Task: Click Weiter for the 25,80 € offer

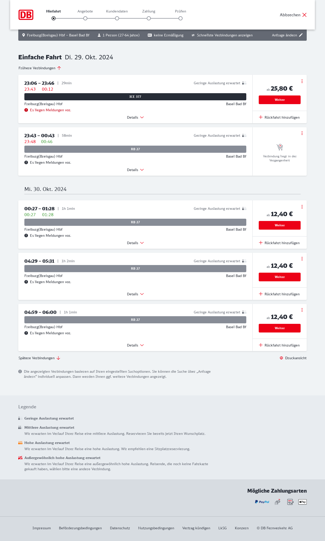Action: [x=280, y=100]
